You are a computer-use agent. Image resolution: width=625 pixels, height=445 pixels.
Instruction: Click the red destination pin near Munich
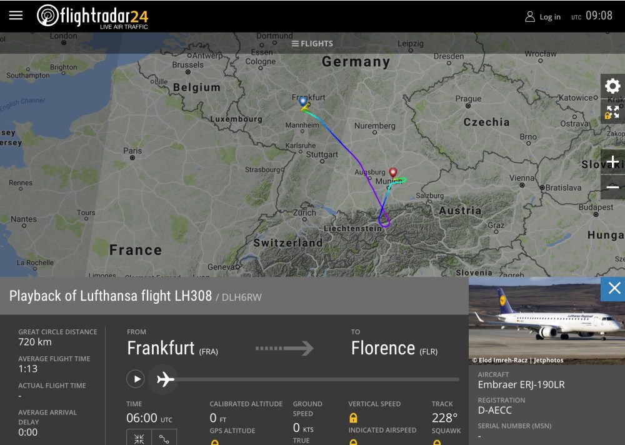click(x=393, y=172)
